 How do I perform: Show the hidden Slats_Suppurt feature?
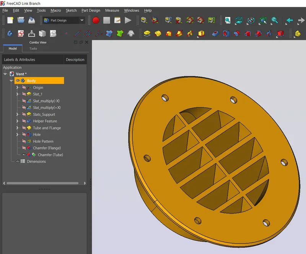coord(24,115)
